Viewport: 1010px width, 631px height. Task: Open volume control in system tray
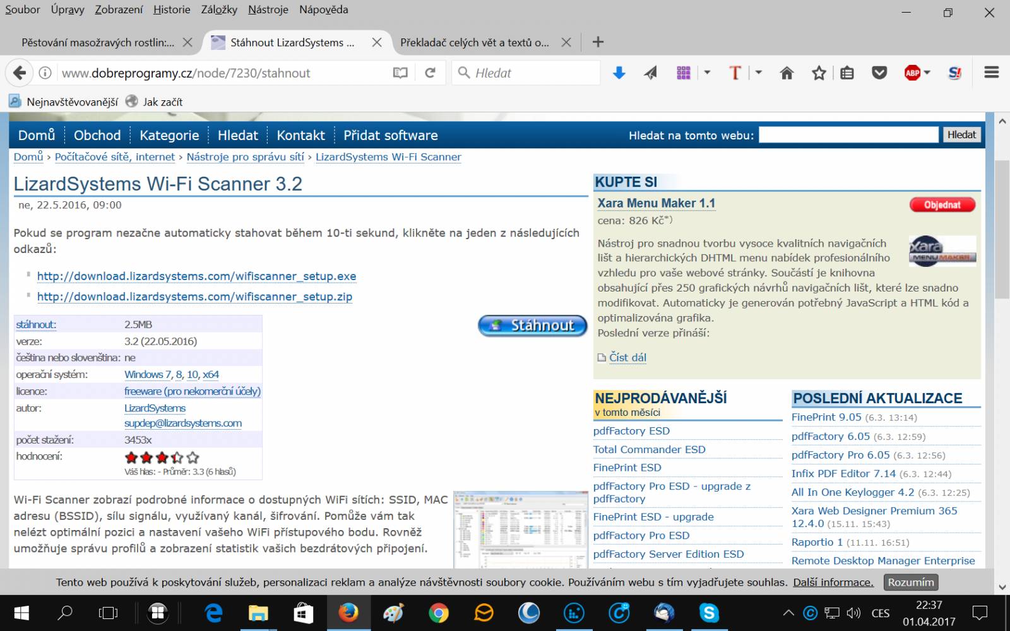853,613
